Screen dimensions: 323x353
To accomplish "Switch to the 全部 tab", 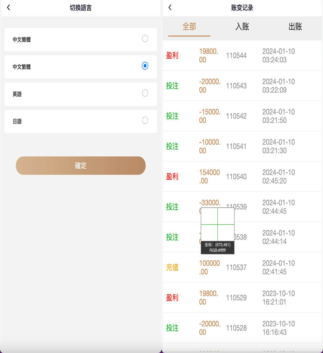I will tap(189, 27).
